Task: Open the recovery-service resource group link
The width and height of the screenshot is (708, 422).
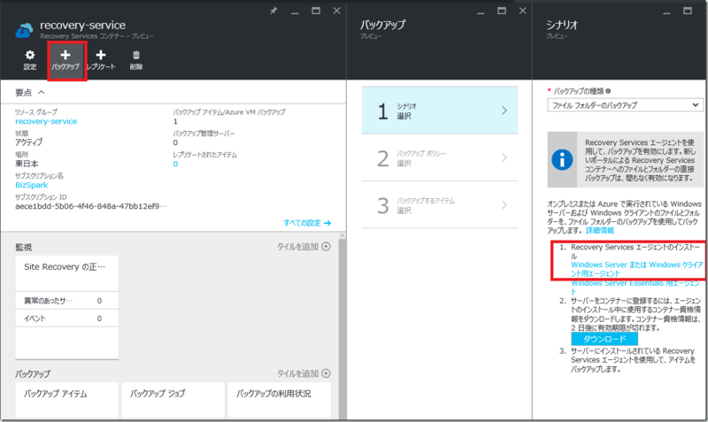Action: [x=46, y=121]
